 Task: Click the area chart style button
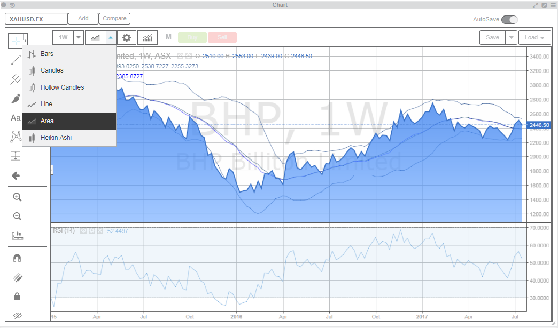(95, 37)
